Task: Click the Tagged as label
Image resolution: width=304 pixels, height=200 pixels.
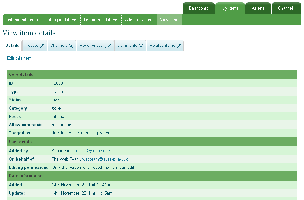Action: click(x=19, y=133)
